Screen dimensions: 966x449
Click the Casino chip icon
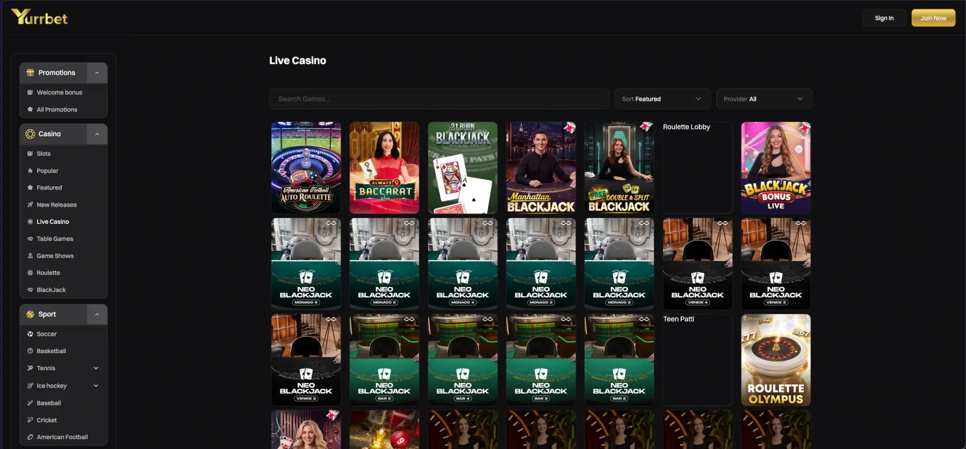click(x=30, y=134)
